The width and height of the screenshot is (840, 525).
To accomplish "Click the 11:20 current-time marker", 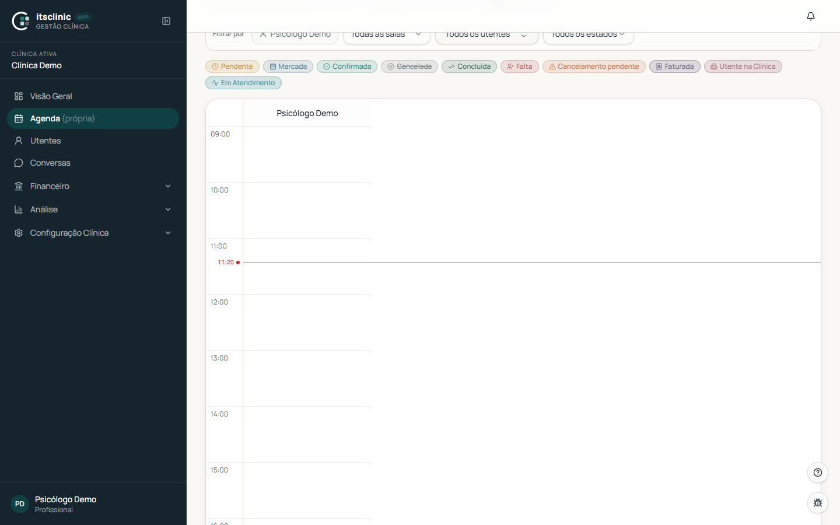I will pyautogui.click(x=229, y=262).
